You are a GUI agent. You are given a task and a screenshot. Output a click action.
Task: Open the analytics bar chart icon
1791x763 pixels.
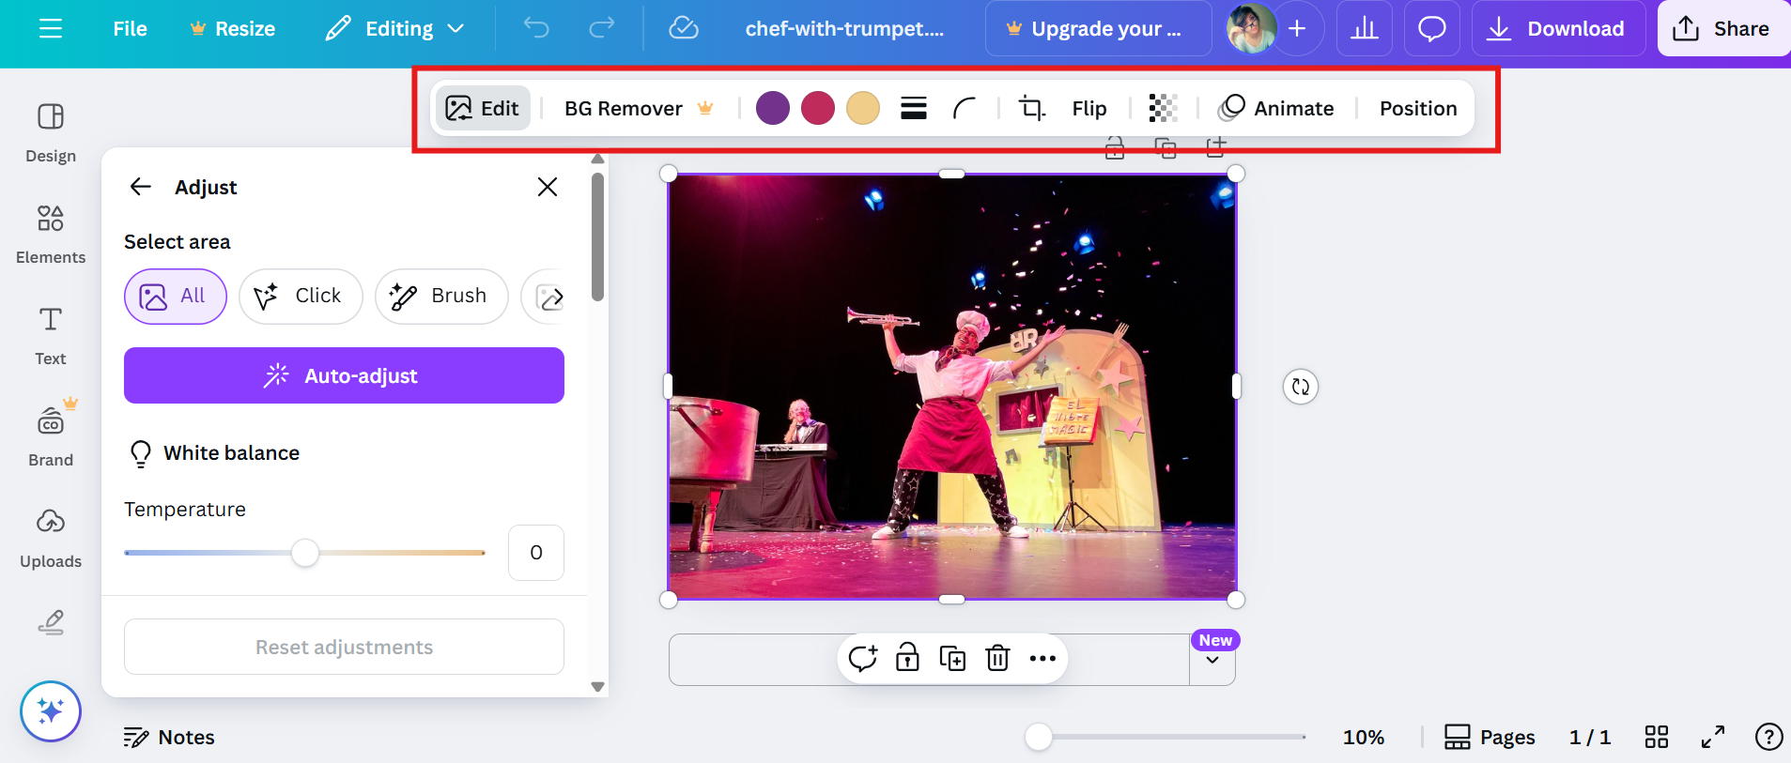(1364, 28)
